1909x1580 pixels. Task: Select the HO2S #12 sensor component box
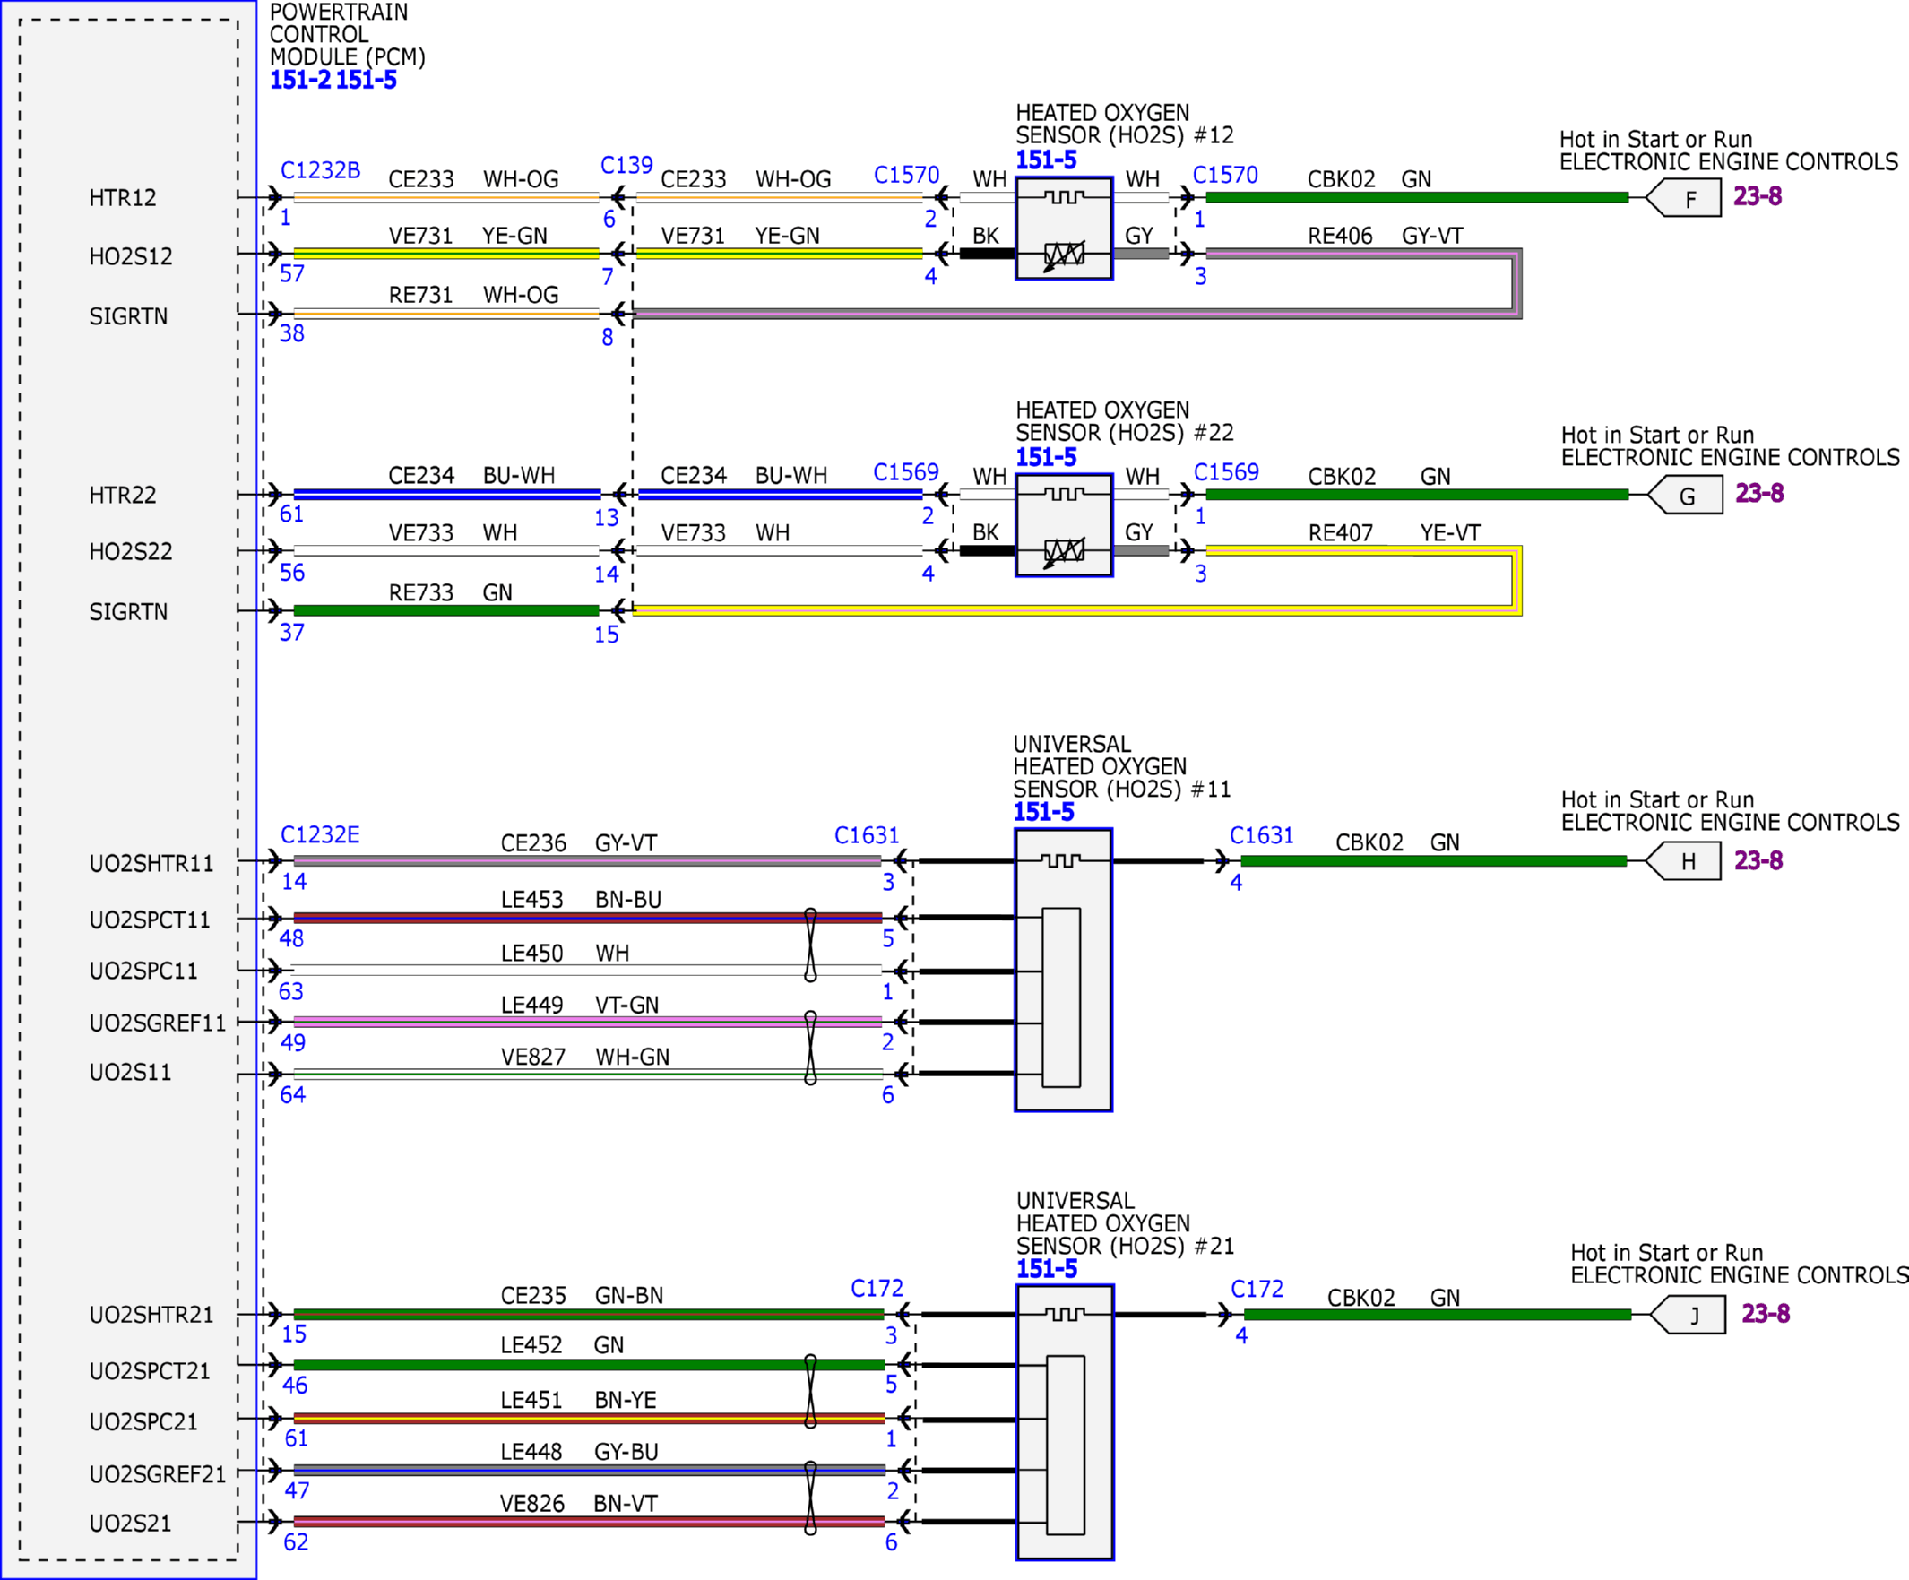[x=1064, y=229]
